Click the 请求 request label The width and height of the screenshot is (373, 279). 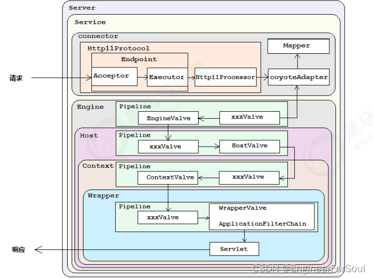(x=16, y=78)
